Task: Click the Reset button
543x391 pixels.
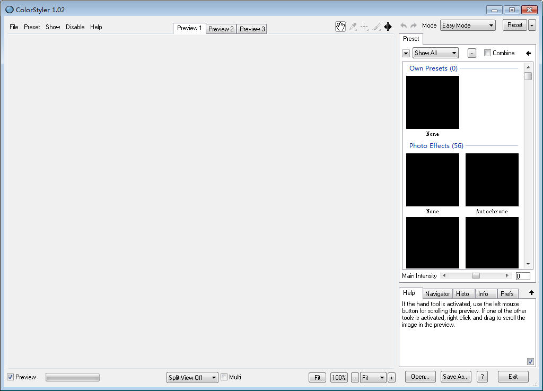Action: coord(514,25)
